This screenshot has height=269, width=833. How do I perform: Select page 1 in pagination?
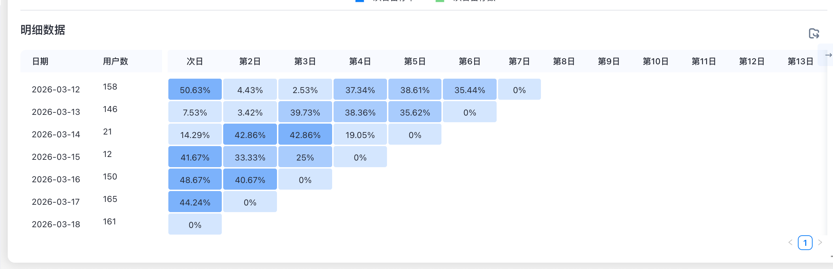[x=805, y=243]
